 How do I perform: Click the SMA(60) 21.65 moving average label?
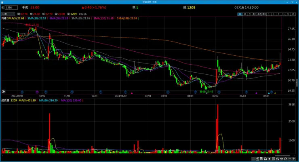coord(82,19)
